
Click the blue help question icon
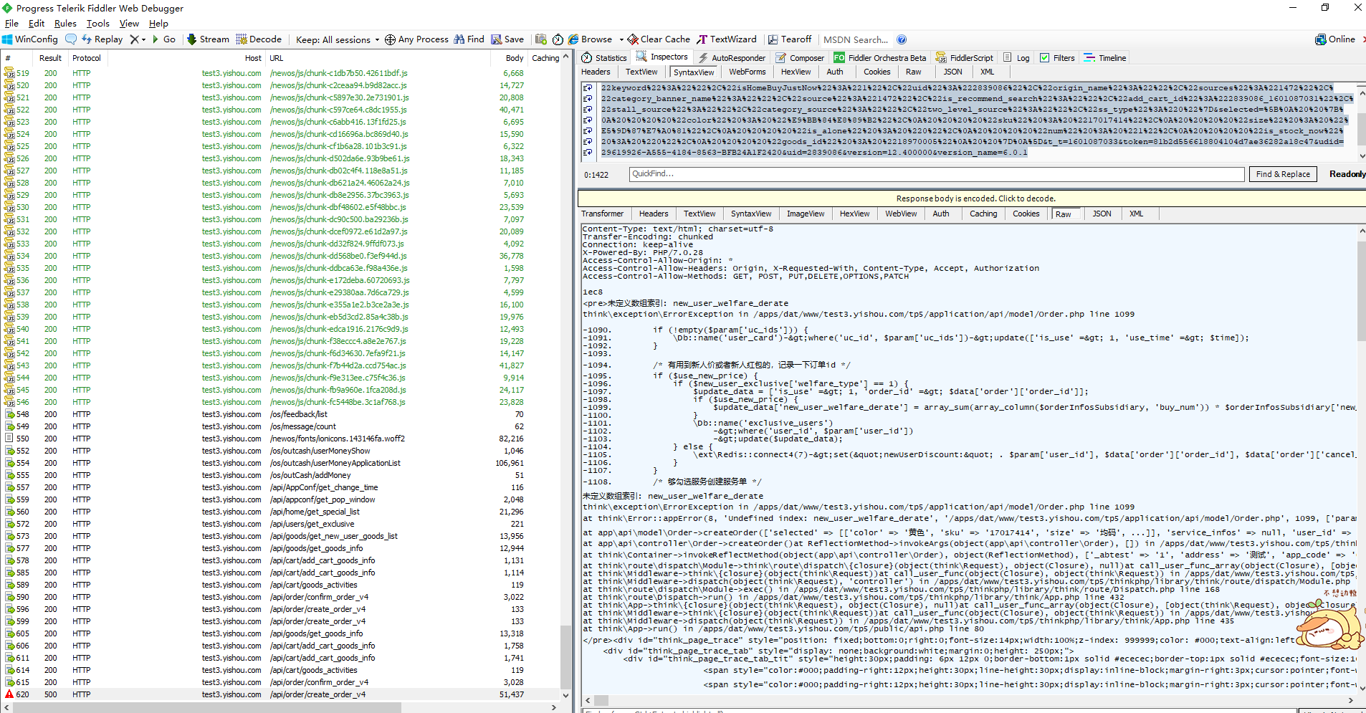click(x=902, y=39)
